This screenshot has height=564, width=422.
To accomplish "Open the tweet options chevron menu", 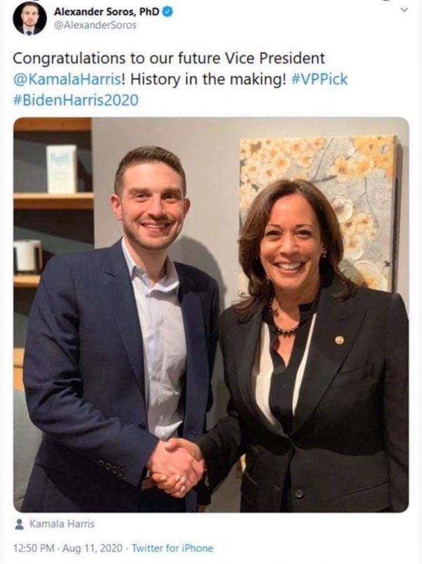I will tap(404, 10).
